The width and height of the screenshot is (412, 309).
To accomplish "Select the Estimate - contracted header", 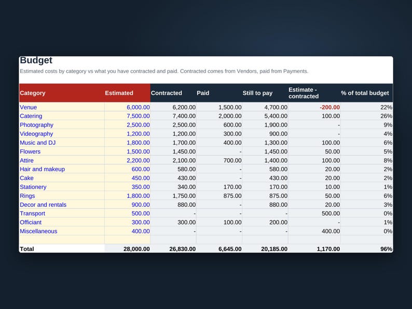I will (x=314, y=93).
